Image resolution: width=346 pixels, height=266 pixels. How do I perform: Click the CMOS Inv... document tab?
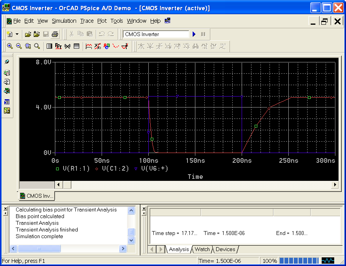click(x=36, y=196)
